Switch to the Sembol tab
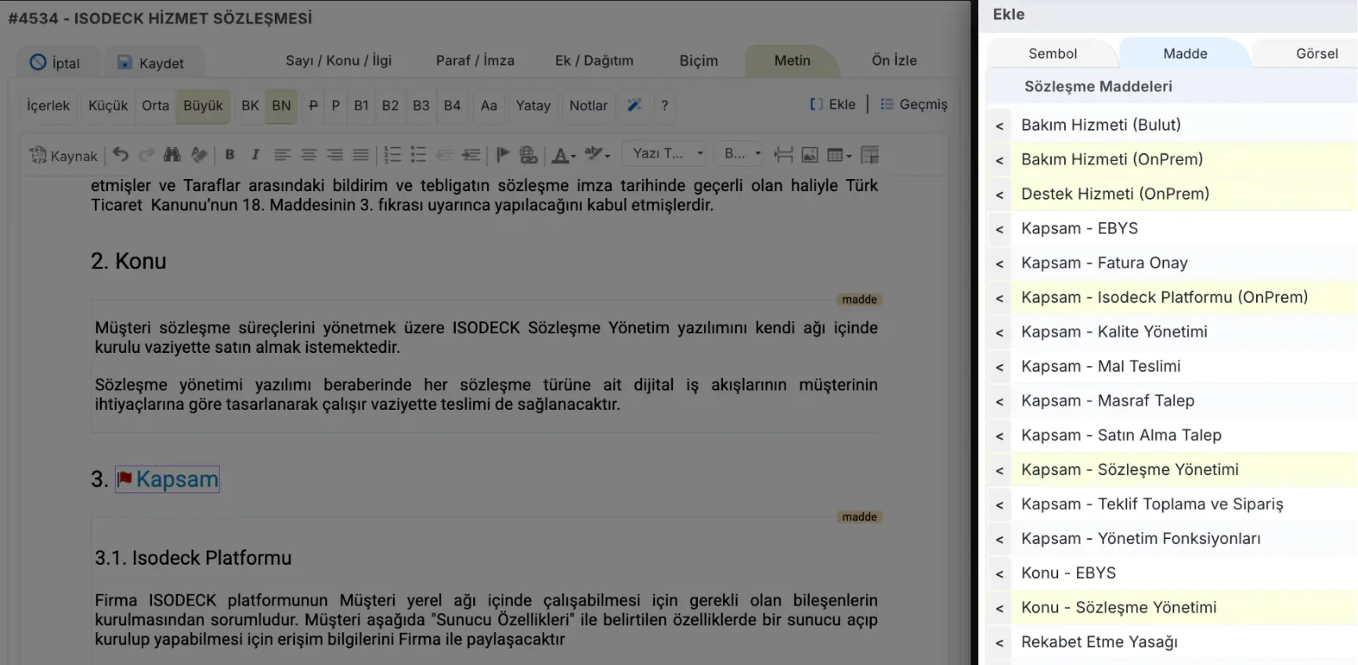 (1053, 53)
